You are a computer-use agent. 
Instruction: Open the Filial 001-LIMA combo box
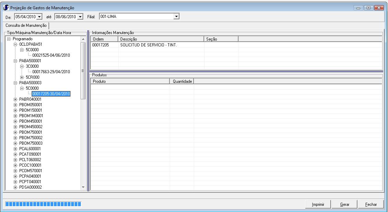176,16
